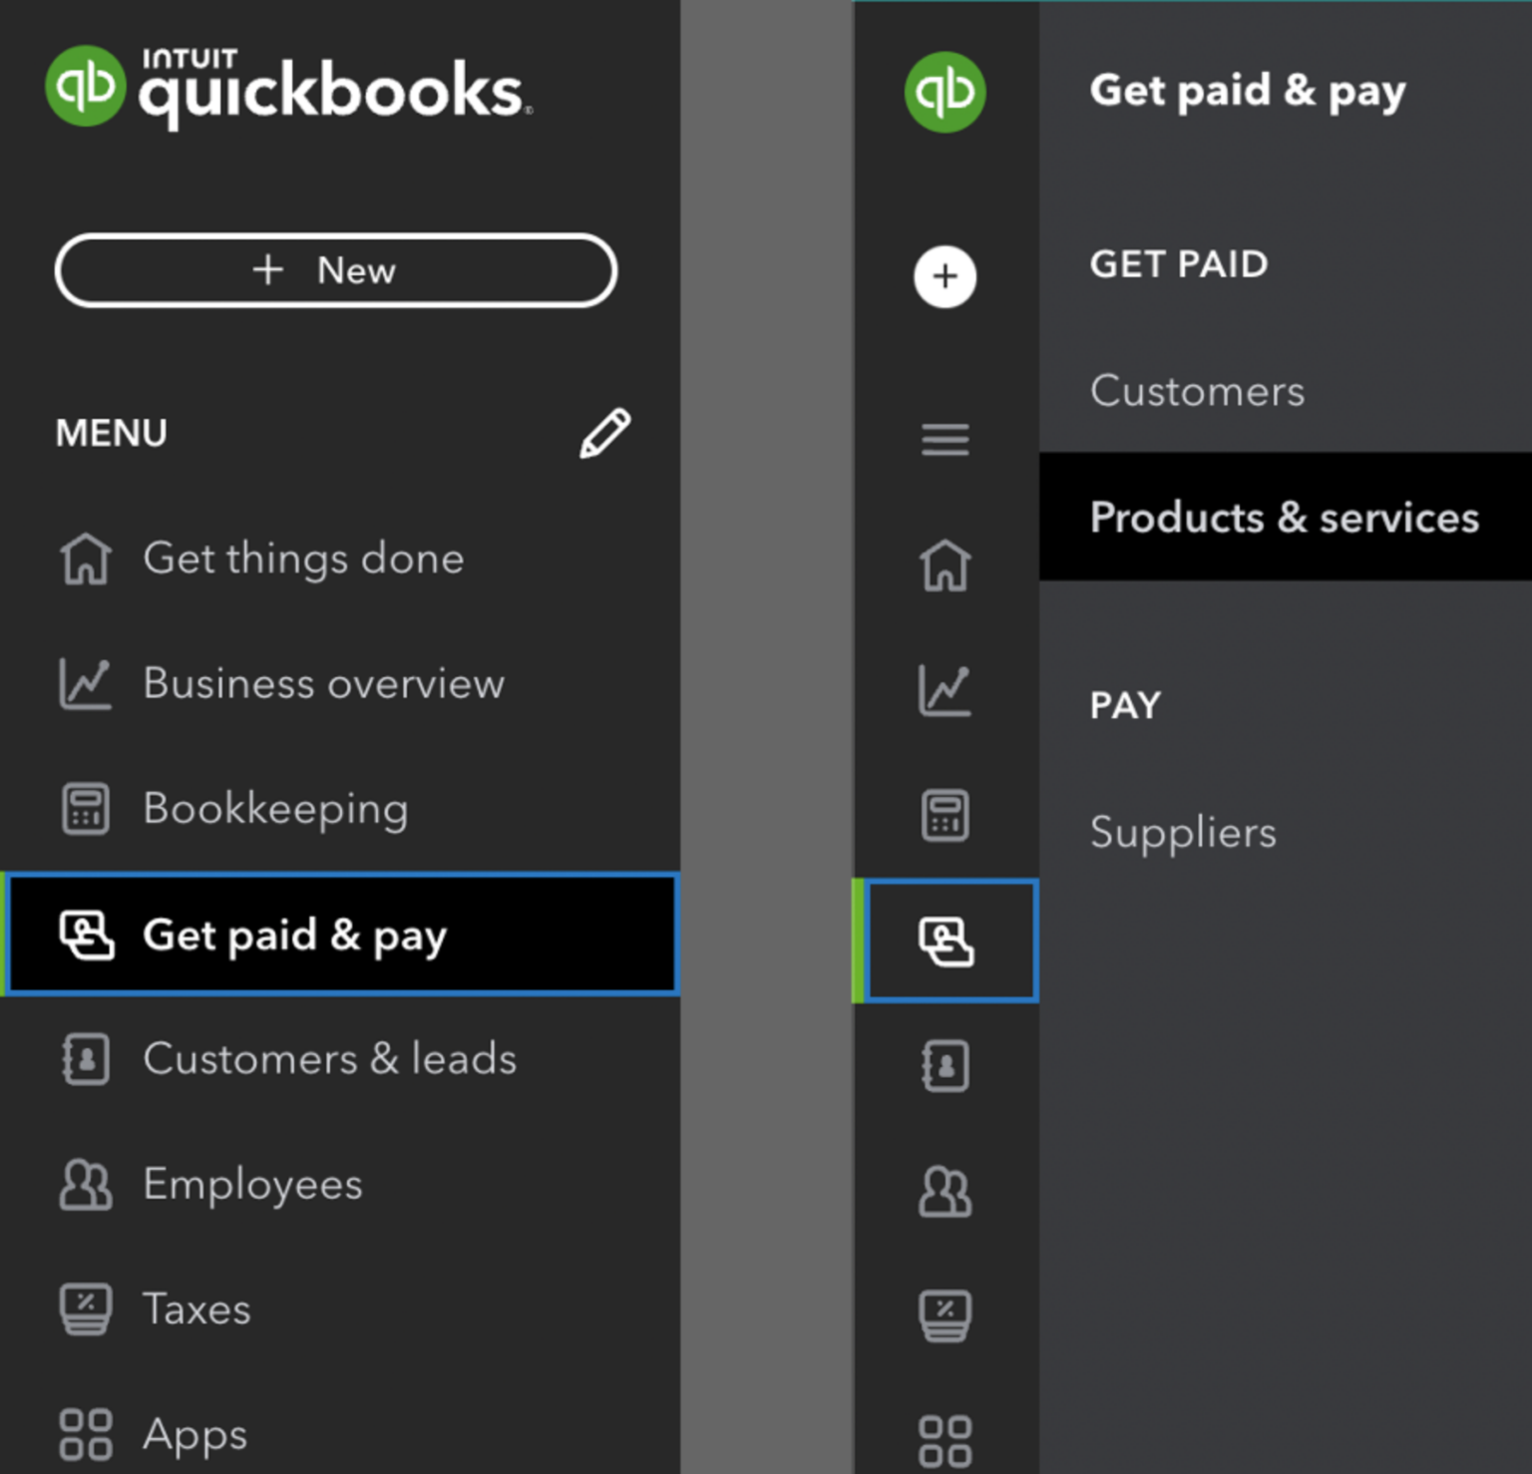Select the calculator Bookkeeping icon
The height and width of the screenshot is (1474, 1532).
(x=945, y=814)
